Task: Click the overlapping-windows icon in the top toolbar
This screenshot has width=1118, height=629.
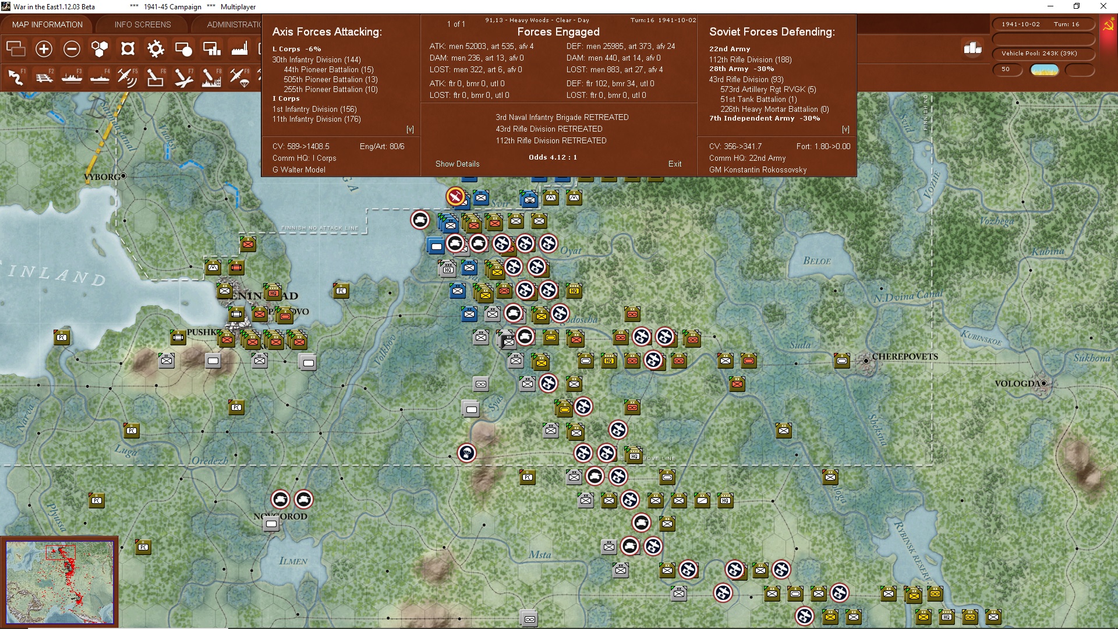Action: (16, 49)
